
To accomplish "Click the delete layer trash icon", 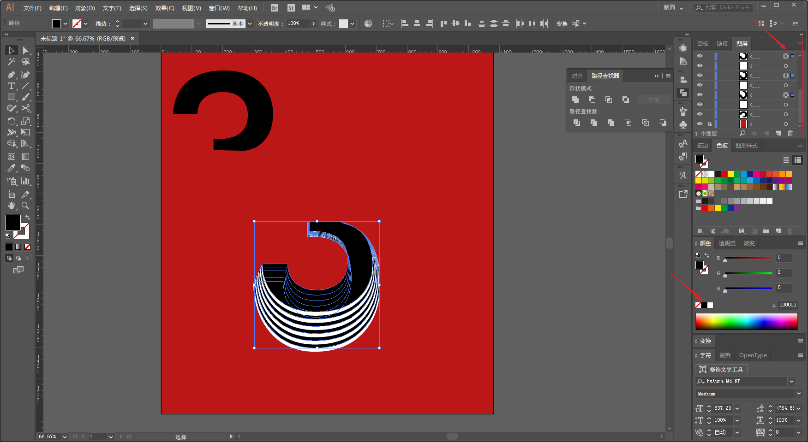I will pyautogui.click(x=790, y=133).
